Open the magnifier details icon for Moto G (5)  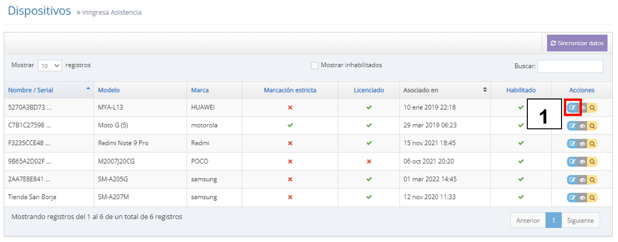(x=592, y=126)
